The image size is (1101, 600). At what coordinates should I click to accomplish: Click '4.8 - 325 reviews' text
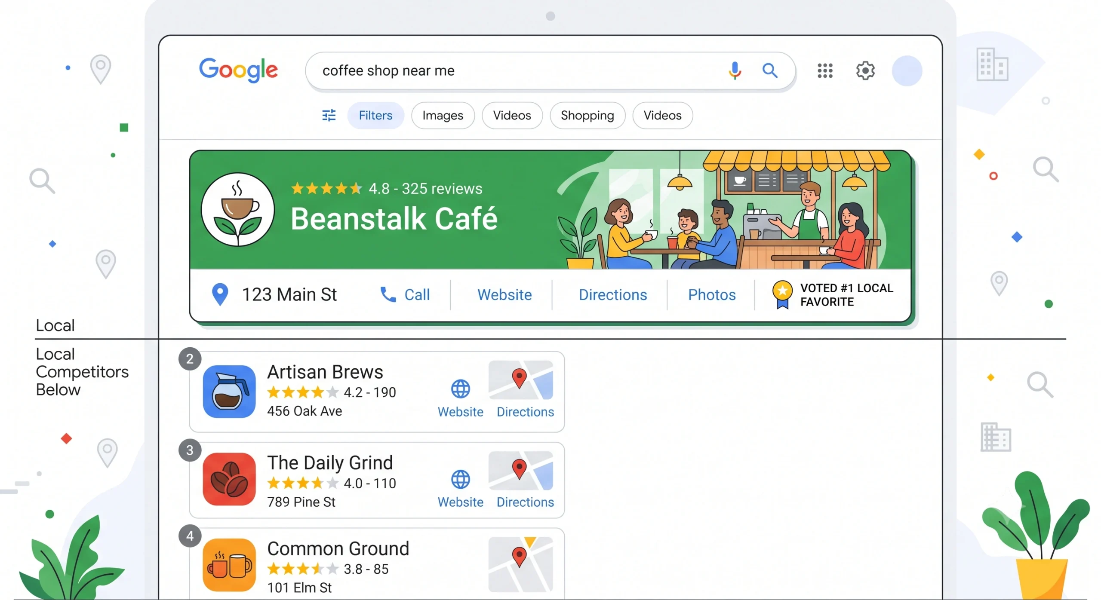(x=425, y=188)
